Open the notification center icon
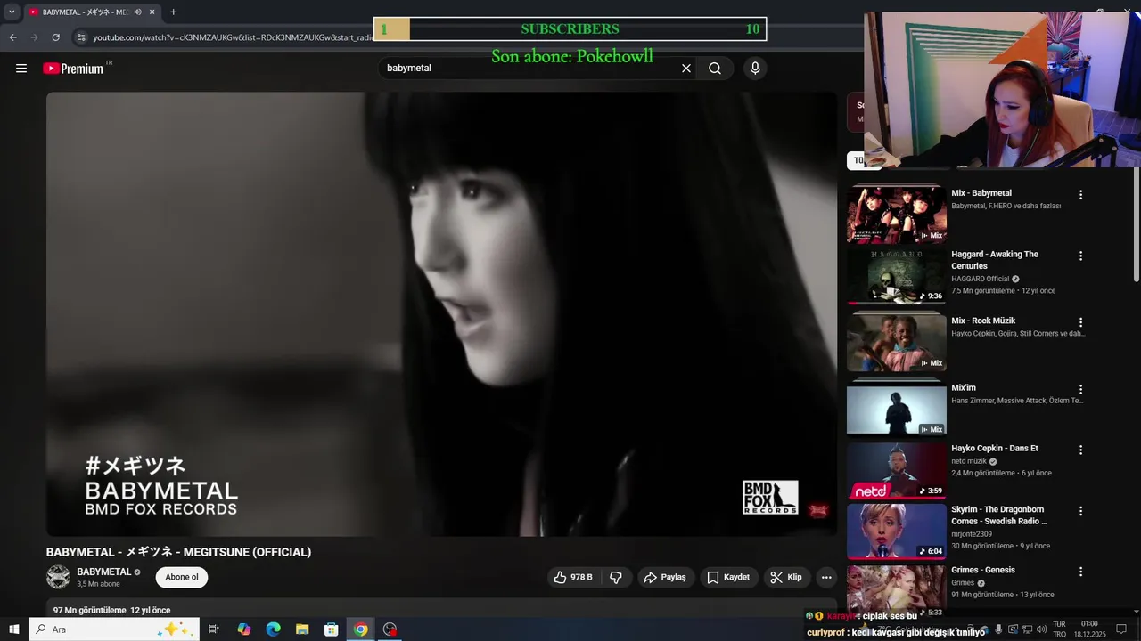Image resolution: width=1141 pixels, height=641 pixels. (x=1121, y=629)
